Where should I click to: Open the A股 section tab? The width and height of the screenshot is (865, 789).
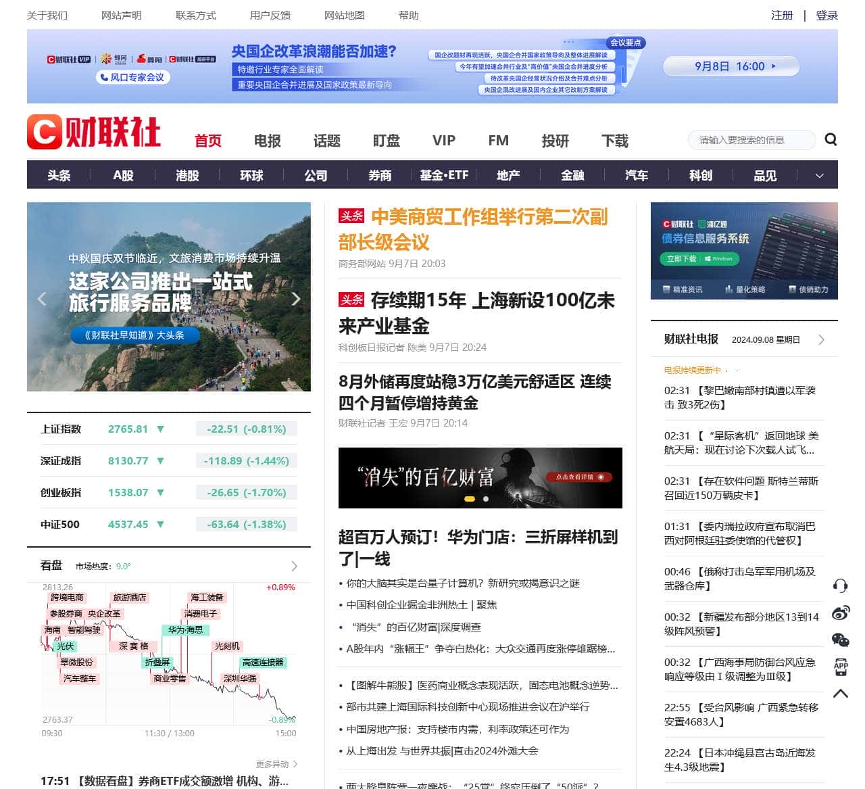[123, 175]
